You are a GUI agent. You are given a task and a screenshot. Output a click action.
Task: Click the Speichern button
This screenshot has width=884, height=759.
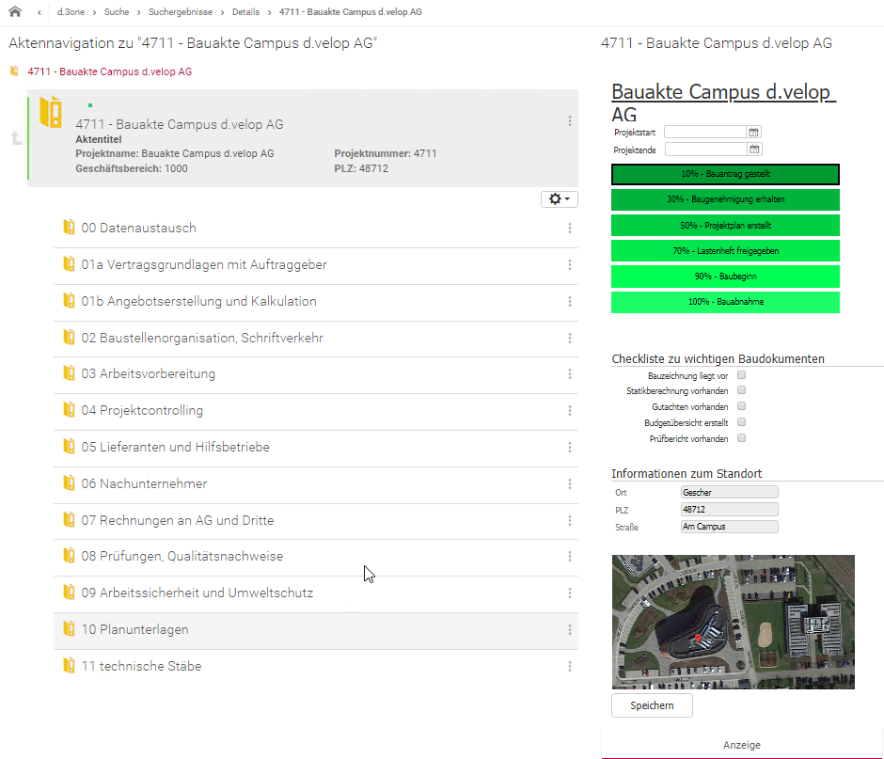pyautogui.click(x=652, y=705)
